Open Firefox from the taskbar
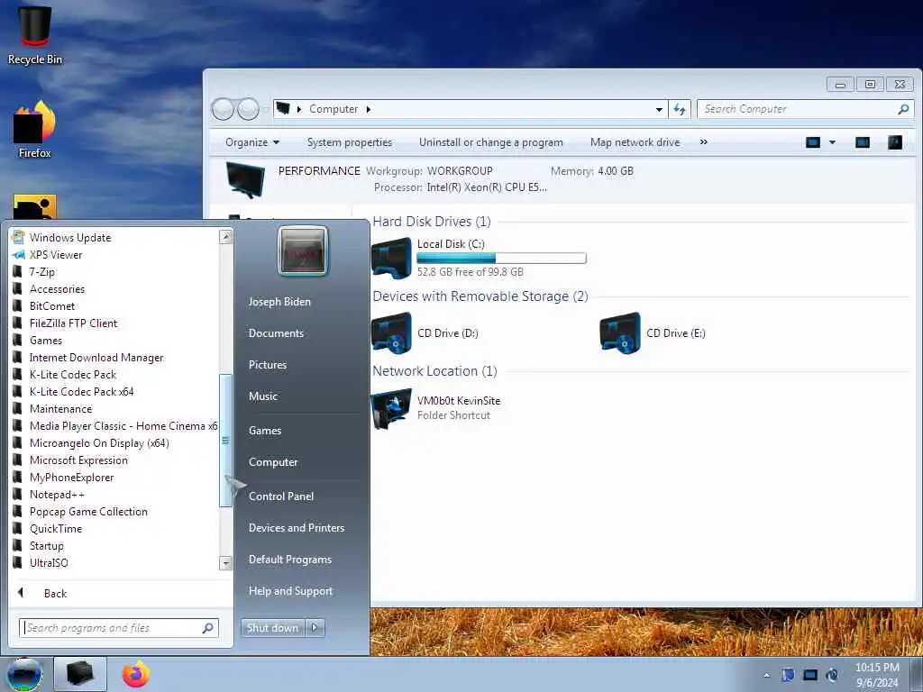The height and width of the screenshot is (692, 923). 135,674
